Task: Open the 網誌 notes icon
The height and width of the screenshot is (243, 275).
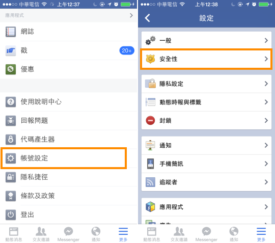Action: (x=11, y=32)
